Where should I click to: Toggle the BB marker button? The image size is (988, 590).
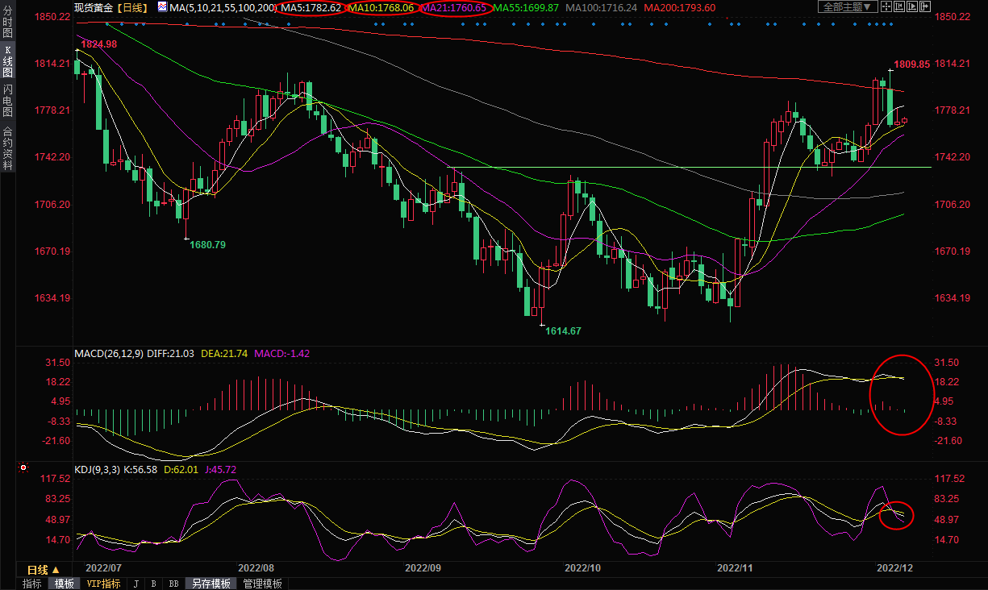coord(173,584)
